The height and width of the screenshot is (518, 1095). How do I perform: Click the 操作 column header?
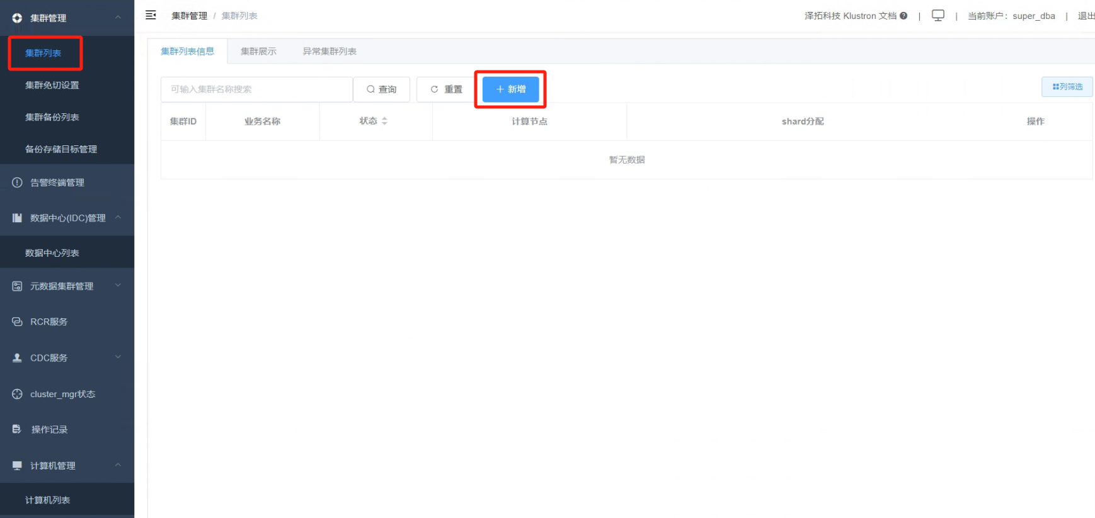[x=1036, y=121]
